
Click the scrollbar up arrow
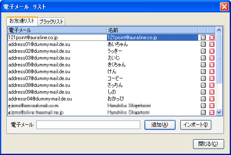[x=219, y=30]
